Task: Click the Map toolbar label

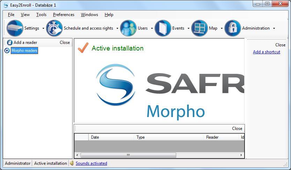Action: tap(213, 28)
